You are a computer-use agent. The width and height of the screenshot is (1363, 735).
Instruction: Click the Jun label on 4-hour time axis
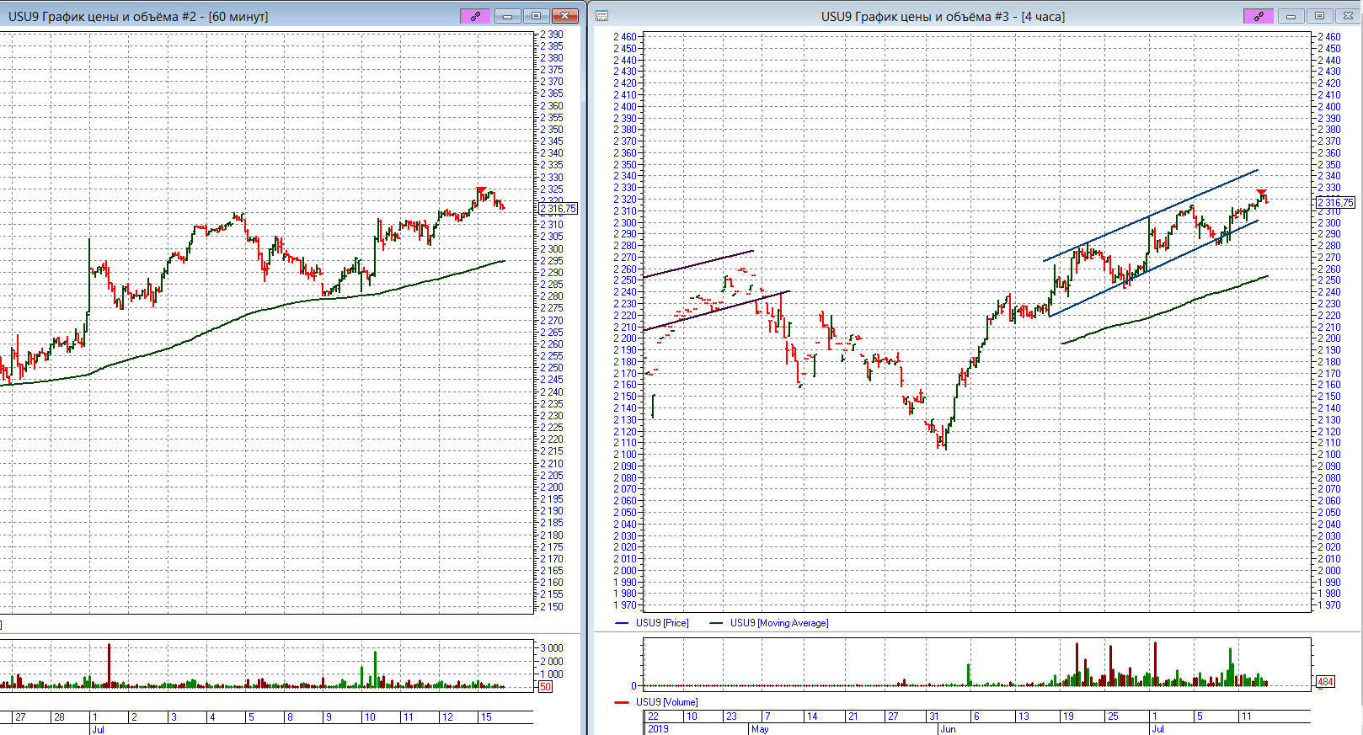point(948,729)
